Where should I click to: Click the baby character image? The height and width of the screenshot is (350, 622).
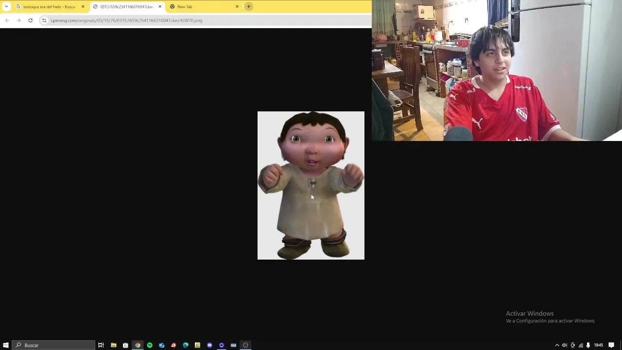311,185
